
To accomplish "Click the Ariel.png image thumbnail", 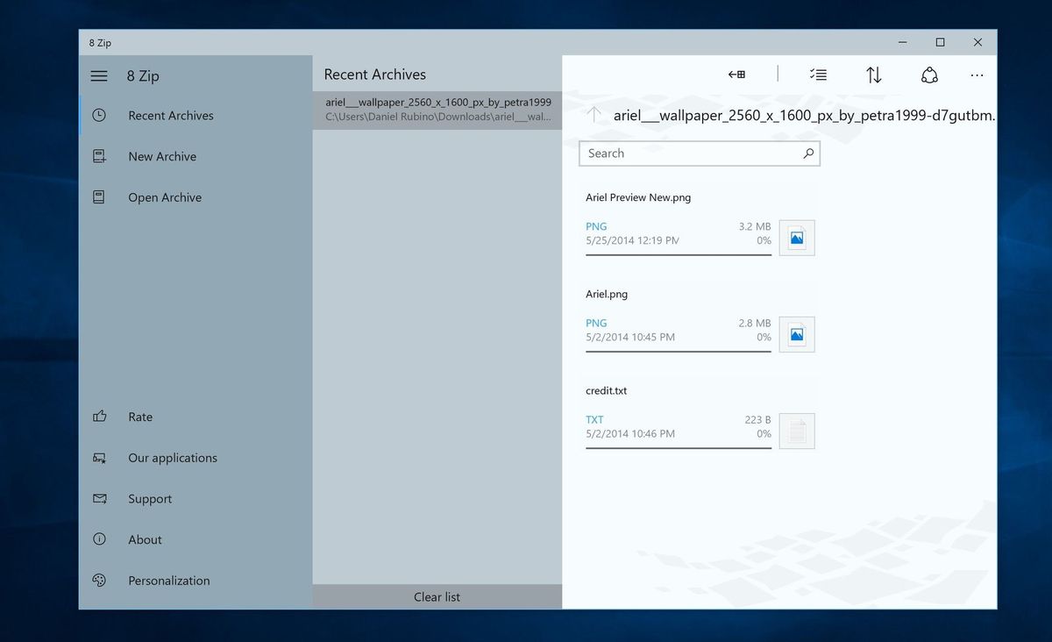I will [x=796, y=333].
